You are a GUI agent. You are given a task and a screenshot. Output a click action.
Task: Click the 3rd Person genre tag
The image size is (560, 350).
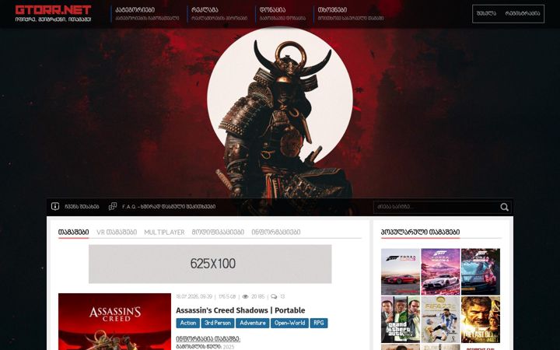(x=218, y=323)
